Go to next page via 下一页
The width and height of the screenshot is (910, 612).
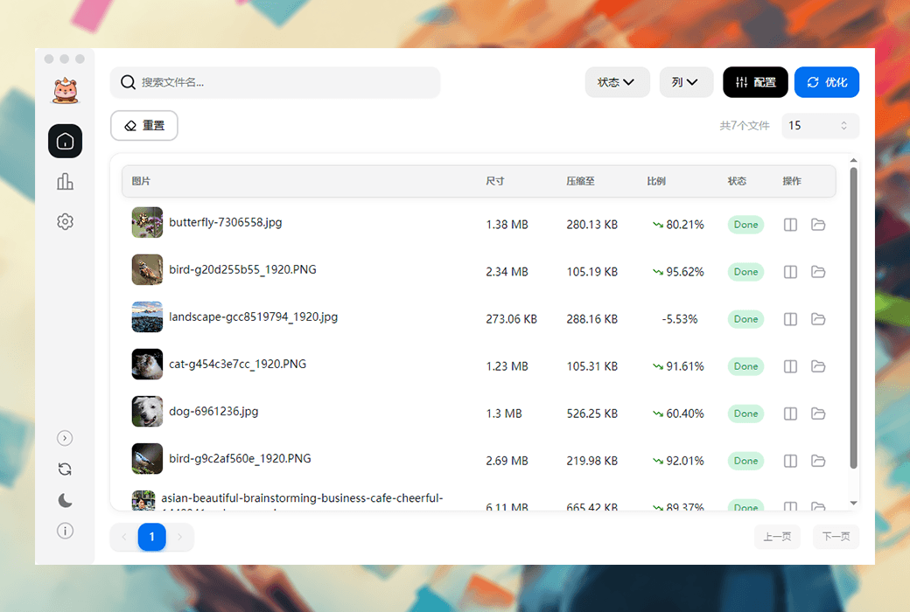point(836,537)
